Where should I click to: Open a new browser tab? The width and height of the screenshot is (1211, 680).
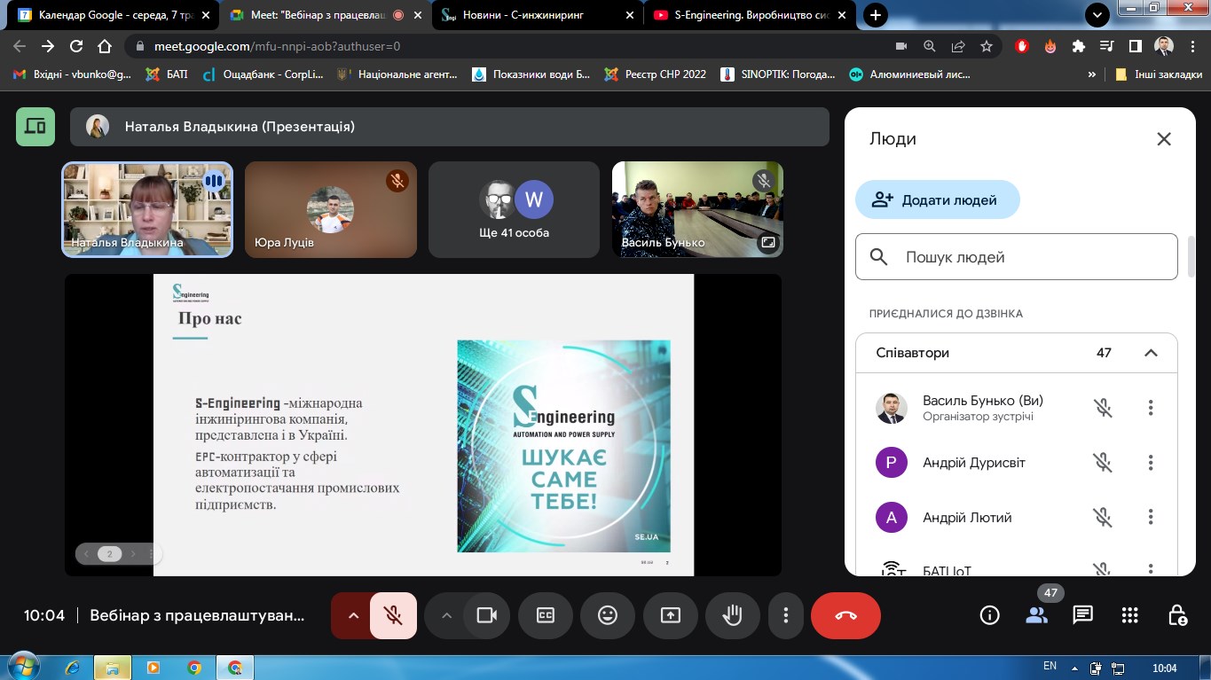[x=876, y=15]
